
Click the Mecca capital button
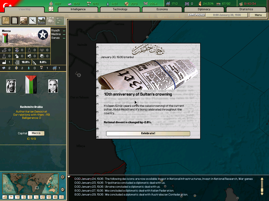click(x=36, y=133)
